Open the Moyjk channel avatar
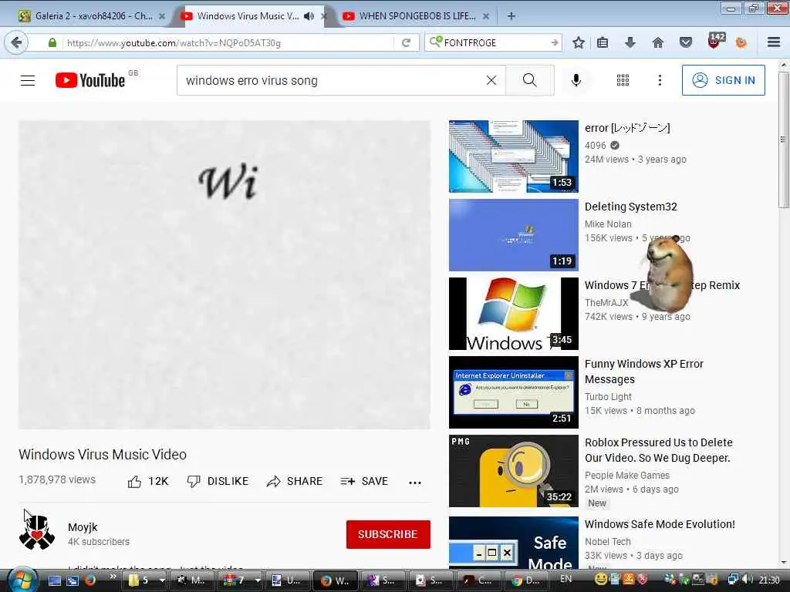The height and width of the screenshot is (592, 790). tap(37, 533)
